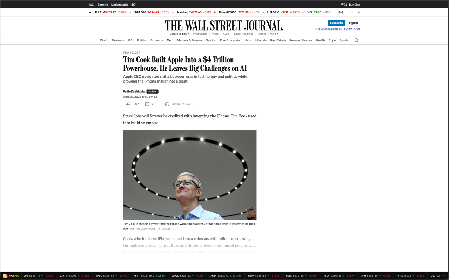Open the Aa text size control
The height and width of the screenshot is (280, 449).
tap(137, 104)
